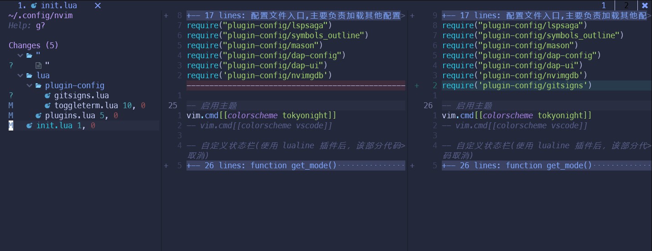Click require nvimgdb line in right pane
Viewport: 652px width, 251px height.
[515, 75]
